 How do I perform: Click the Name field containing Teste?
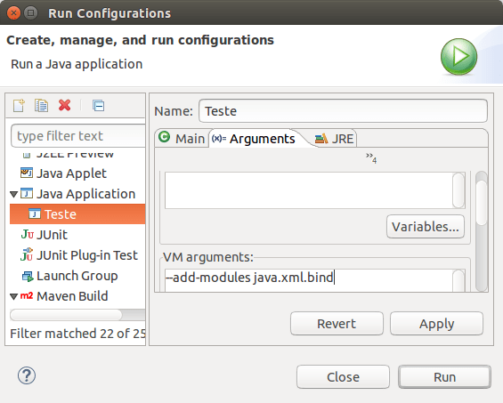(344, 111)
